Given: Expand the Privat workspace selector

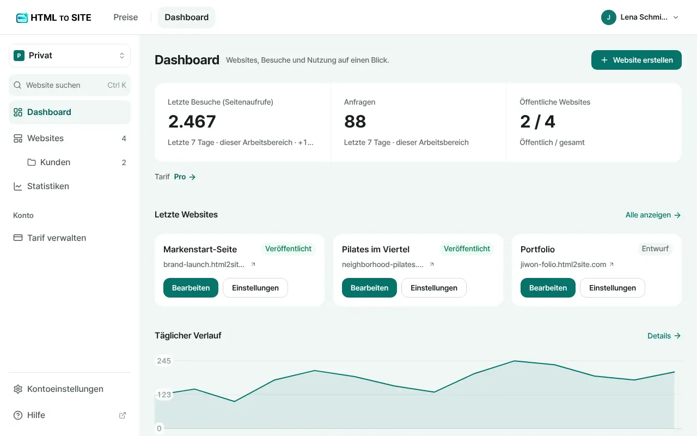Looking at the screenshot, I should (70, 56).
